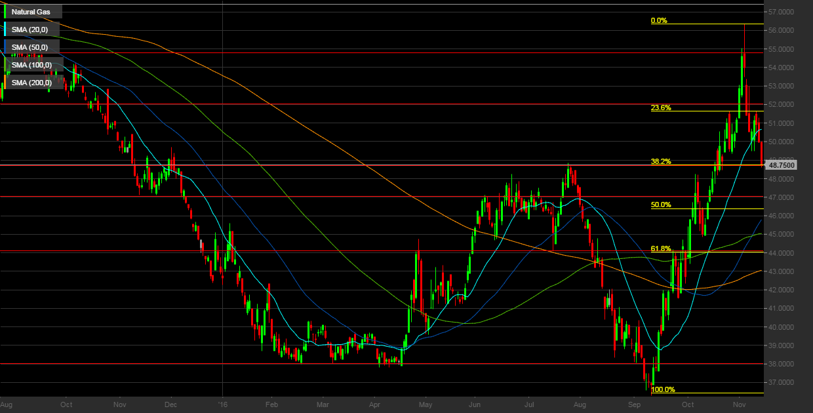Click the Jun label on time axis

[x=475, y=406]
